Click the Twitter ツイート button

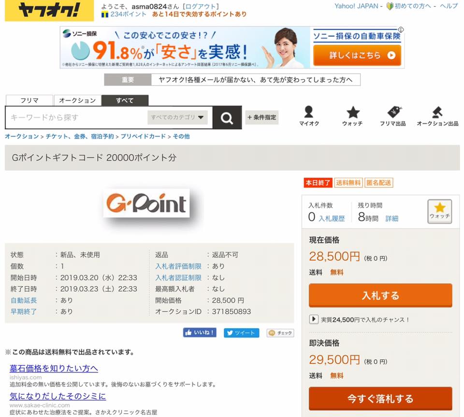pos(242,333)
